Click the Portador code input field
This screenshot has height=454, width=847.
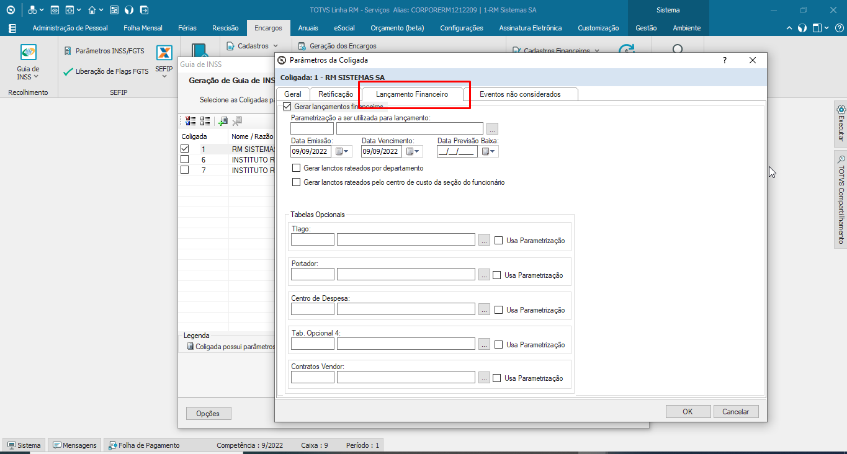click(313, 274)
